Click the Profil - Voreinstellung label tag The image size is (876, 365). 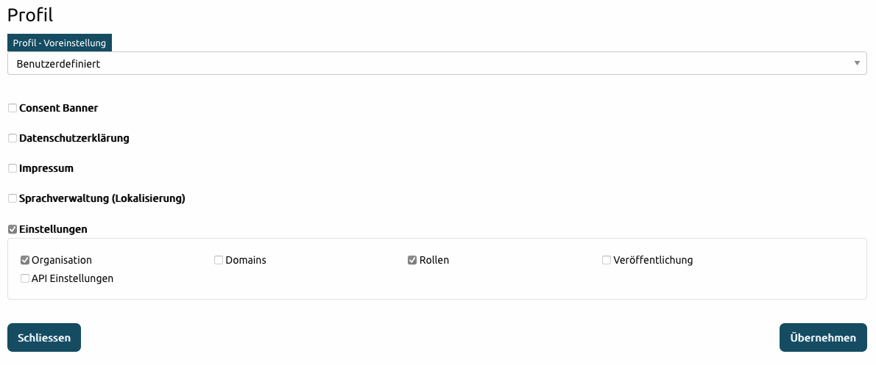click(60, 43)
